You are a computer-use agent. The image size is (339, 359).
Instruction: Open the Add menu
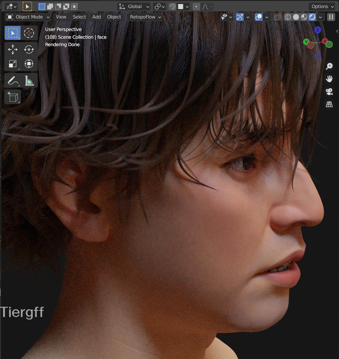[96, 17]
